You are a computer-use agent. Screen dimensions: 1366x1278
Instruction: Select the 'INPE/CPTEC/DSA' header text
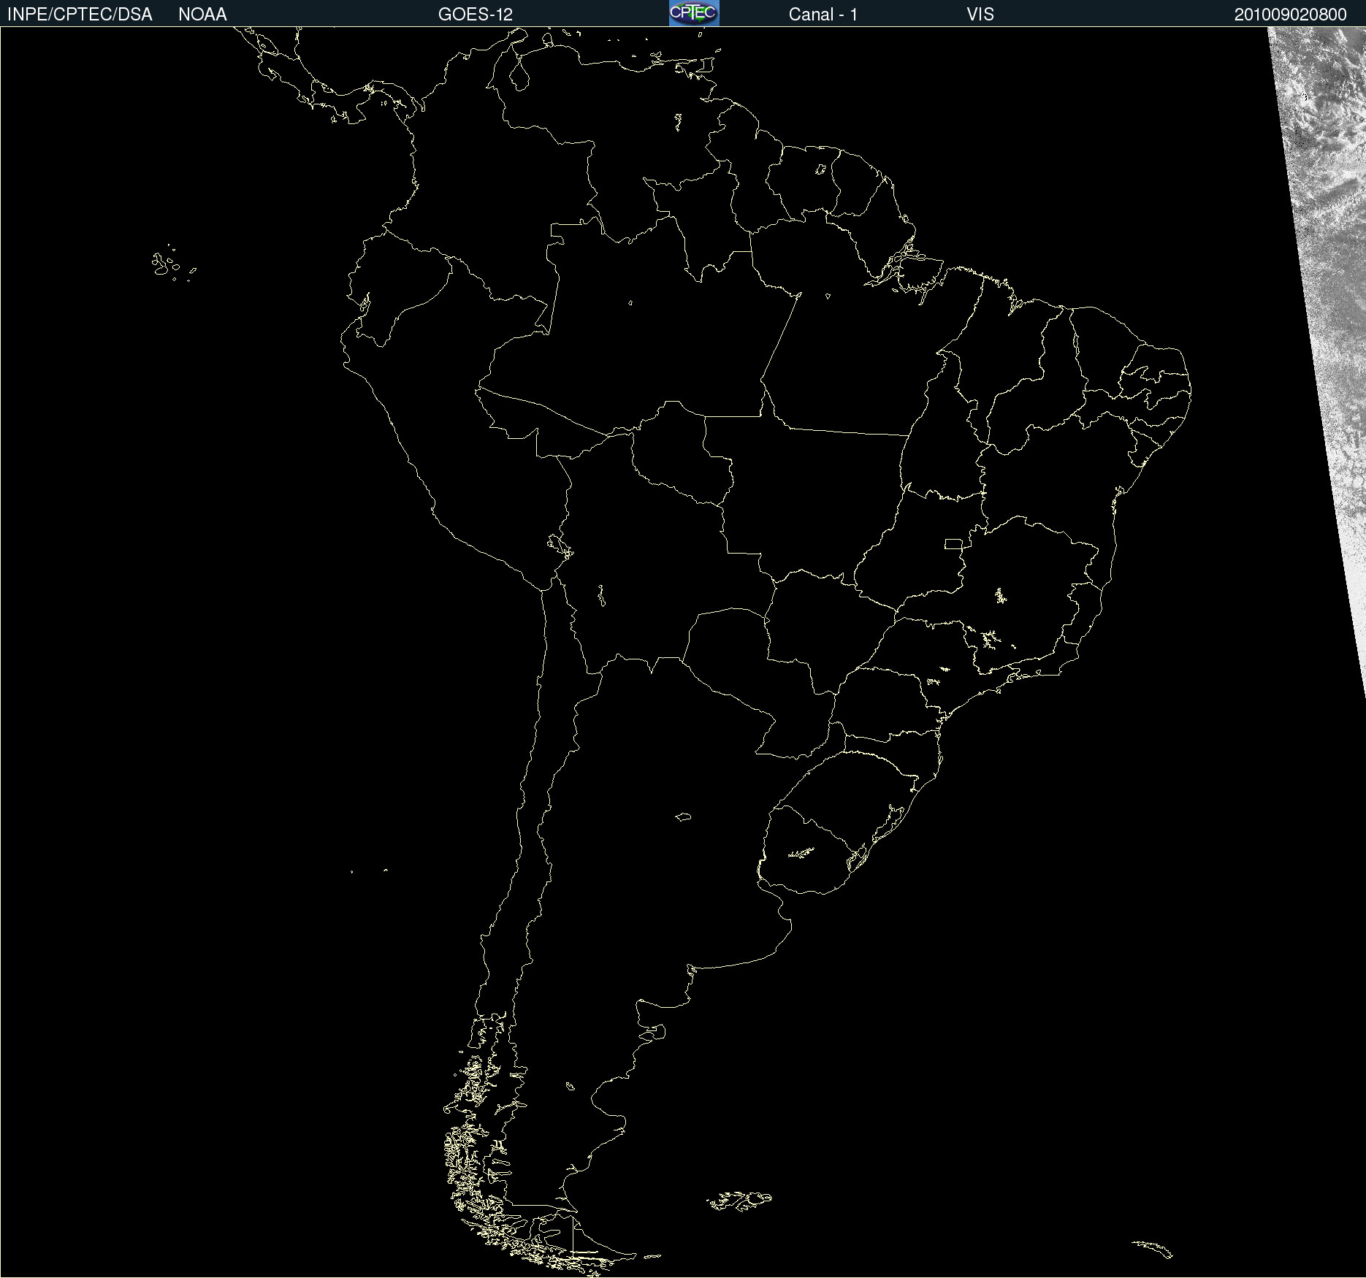[80, 15]
